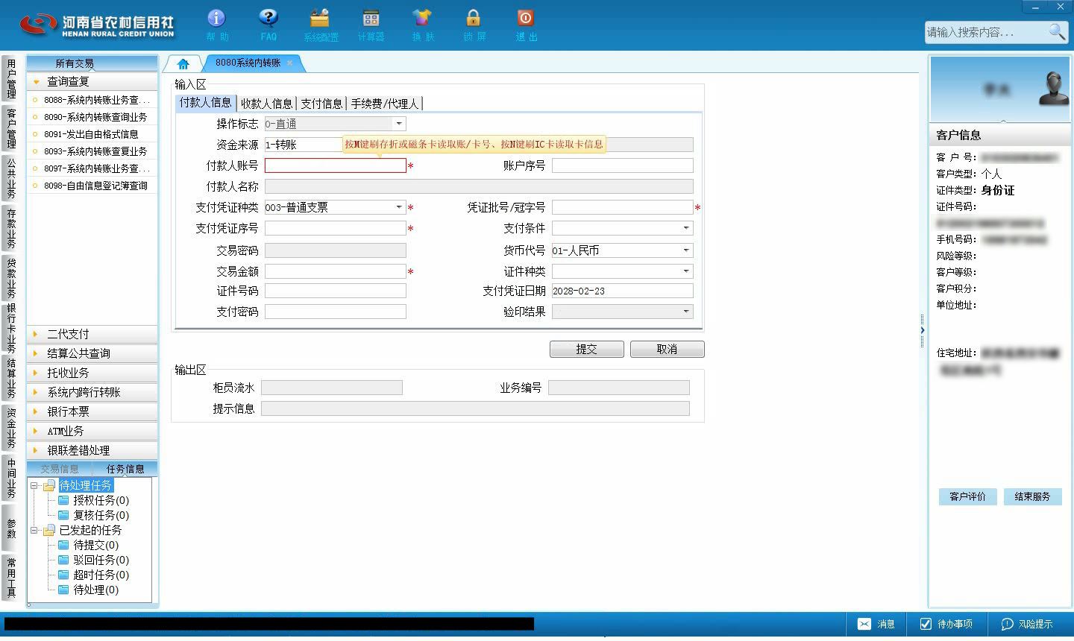Open 系统配置 system configuration

point(320,25)
